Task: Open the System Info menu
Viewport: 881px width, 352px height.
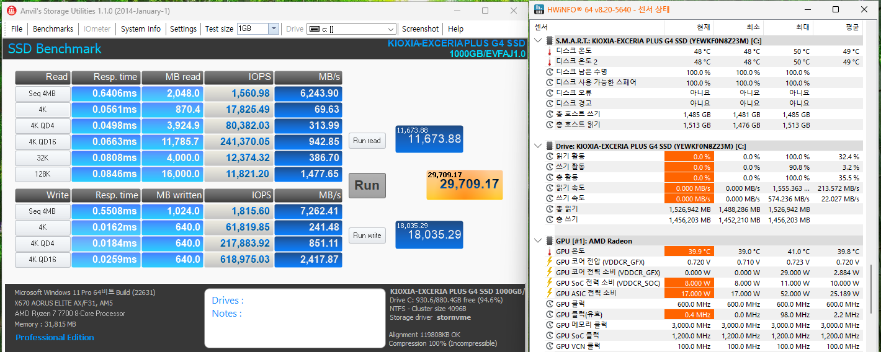Action: [x=141, y=29]
